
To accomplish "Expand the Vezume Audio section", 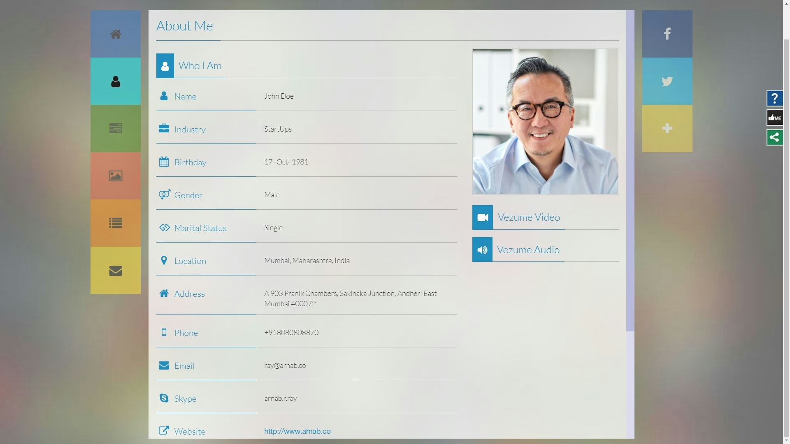I will coord(528,250).
